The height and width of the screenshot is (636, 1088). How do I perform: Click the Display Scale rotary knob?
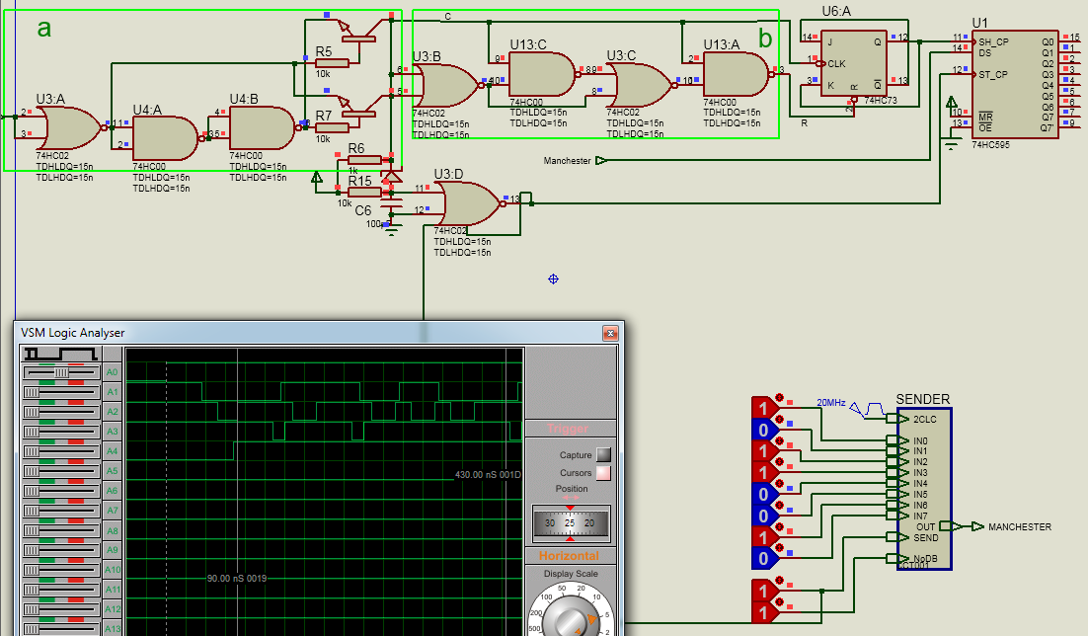point(570,616)
